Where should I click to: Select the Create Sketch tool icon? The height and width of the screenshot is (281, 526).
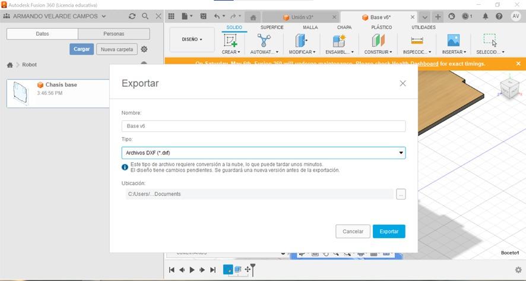point(231,40)
